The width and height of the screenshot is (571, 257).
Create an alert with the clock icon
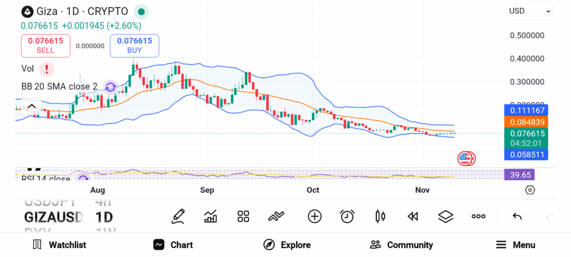pyautogui.click(x=347, y=216)
